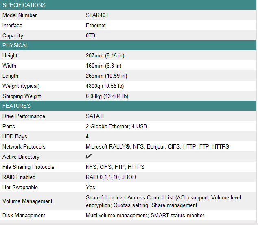Viewport: 258px width, 225px height.
Task: Select the FEATURES section header
Action: click(128, 106)
